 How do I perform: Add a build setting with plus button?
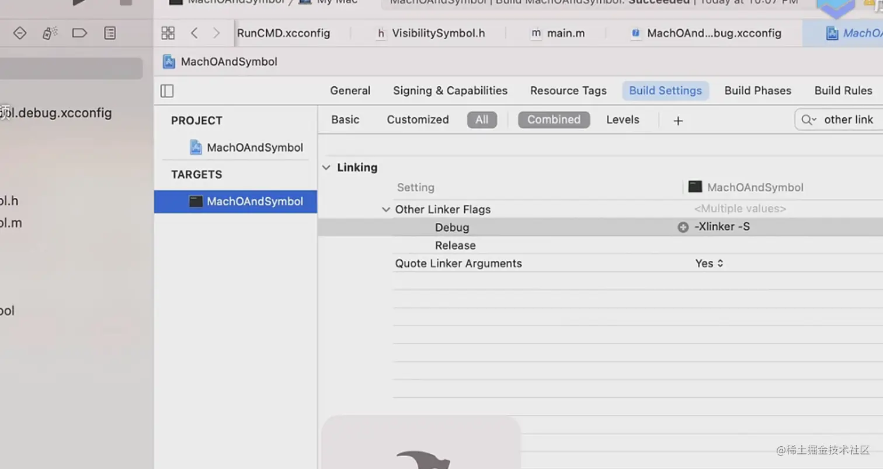678,121
